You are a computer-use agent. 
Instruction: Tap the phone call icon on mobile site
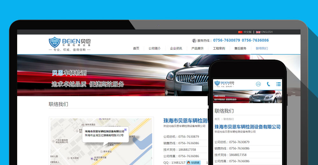pyautogui.click(x=268, y=84)
